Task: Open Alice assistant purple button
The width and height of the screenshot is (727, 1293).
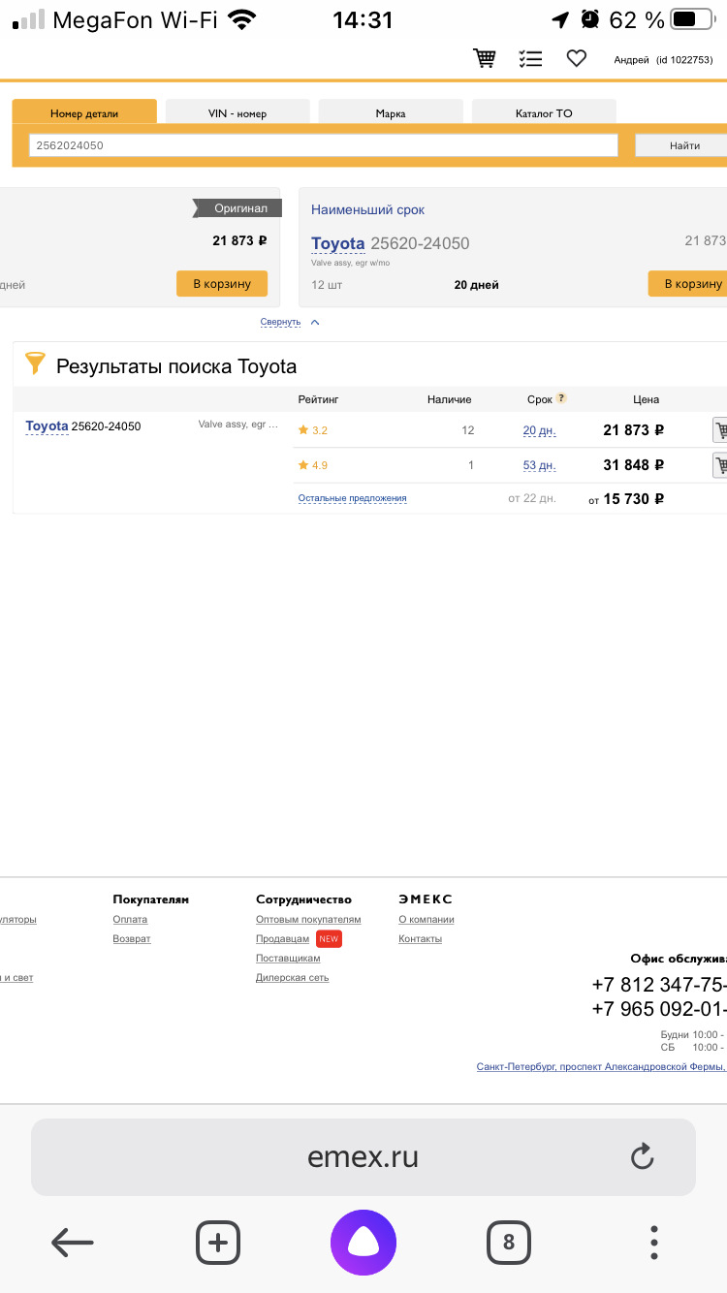Action: pos(363,1242)
